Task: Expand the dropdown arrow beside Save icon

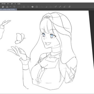Action: [10, 7]
